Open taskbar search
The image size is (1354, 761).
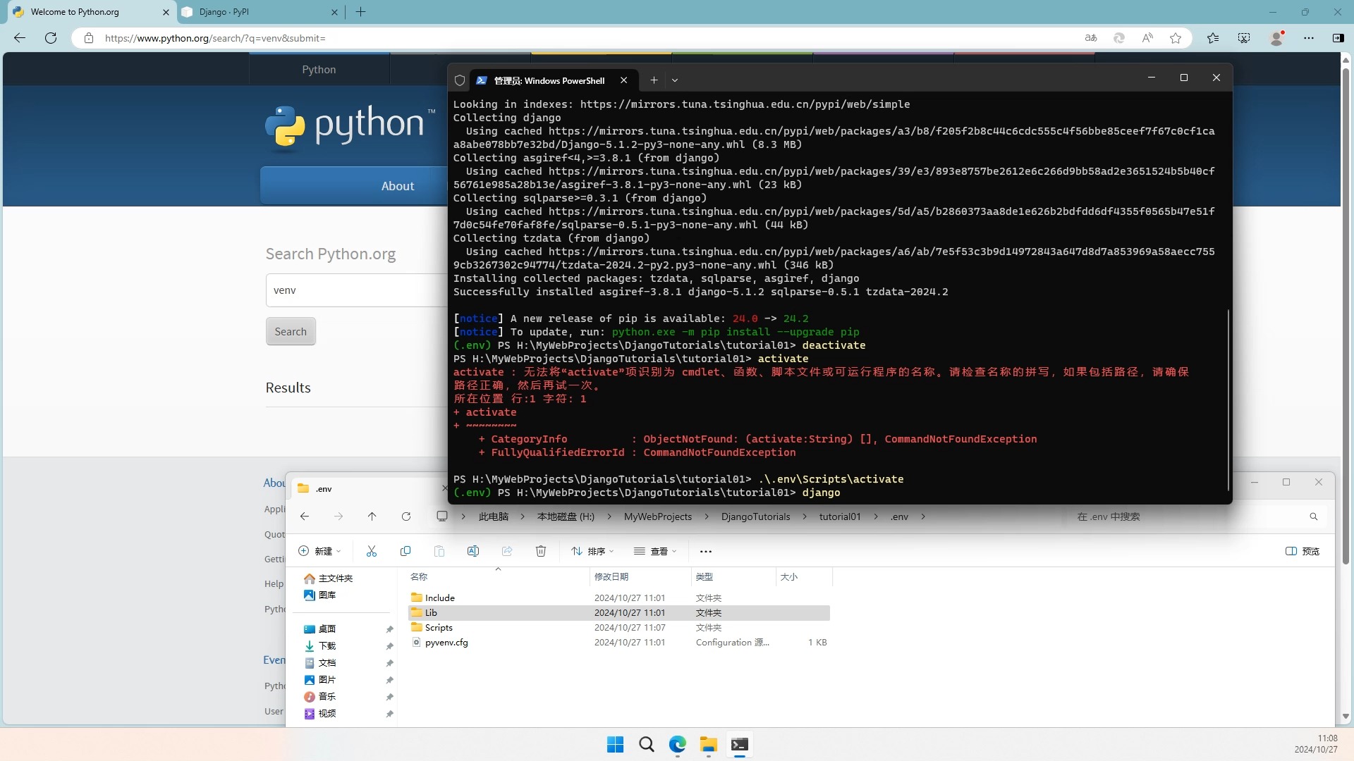tap(646, 745)
